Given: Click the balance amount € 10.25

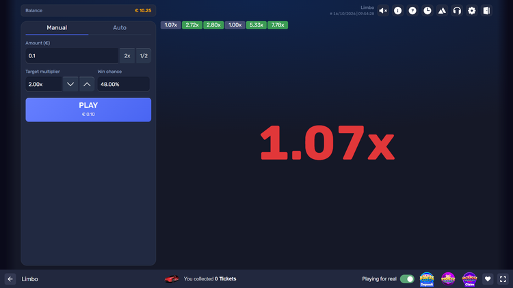Looking at the screenshot, I should (x=143, y=10).
